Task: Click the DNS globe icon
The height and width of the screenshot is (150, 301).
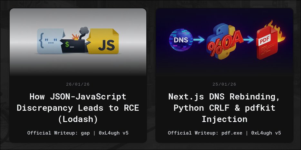Action: click(181, 40)
